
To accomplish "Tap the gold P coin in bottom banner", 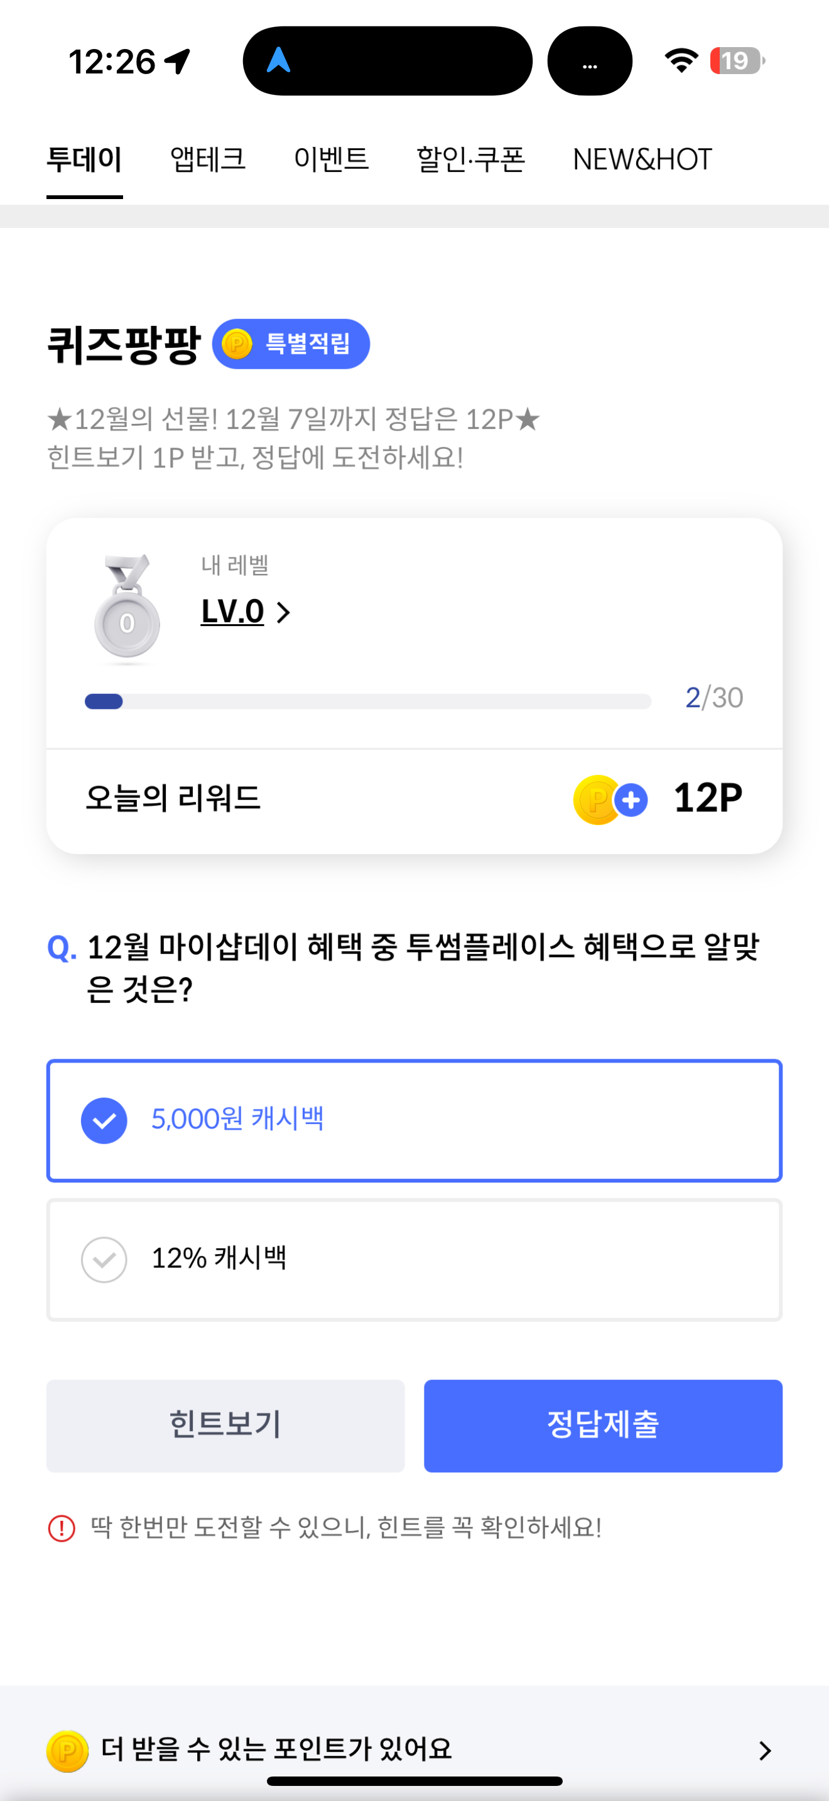I will click(x=67, y=1751).
